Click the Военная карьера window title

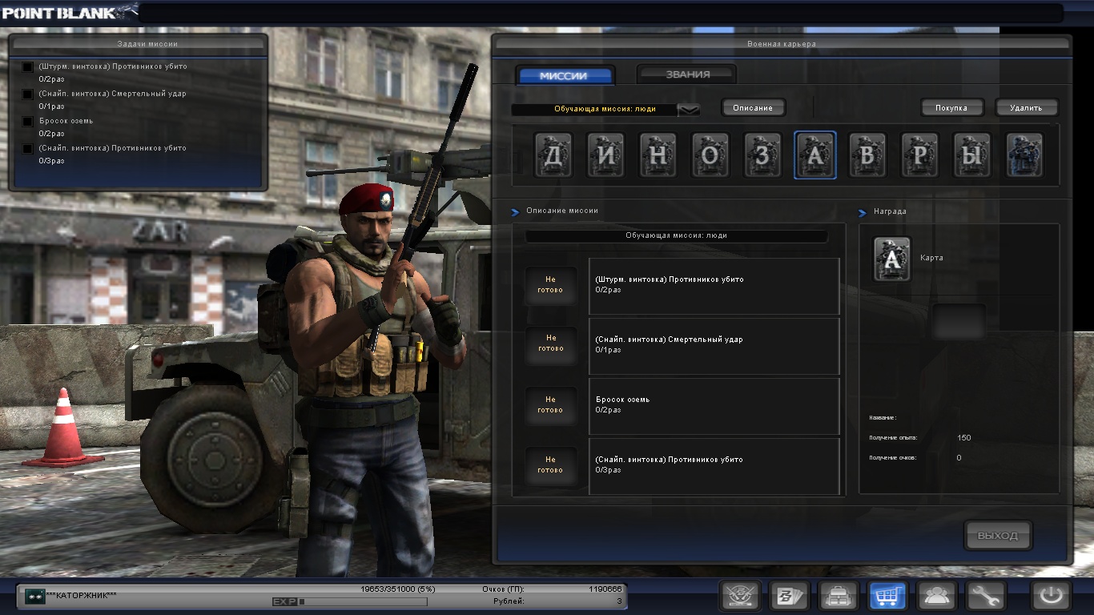coord(782,44)
